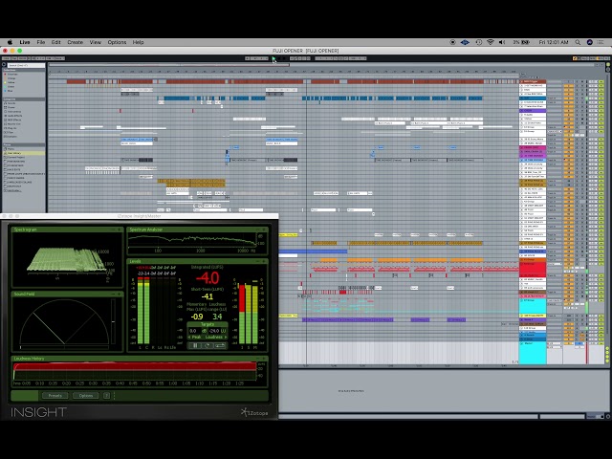The height and width of the screenshot is (459, 612).
Task: Select the large red track header
Action: point(533,270)
